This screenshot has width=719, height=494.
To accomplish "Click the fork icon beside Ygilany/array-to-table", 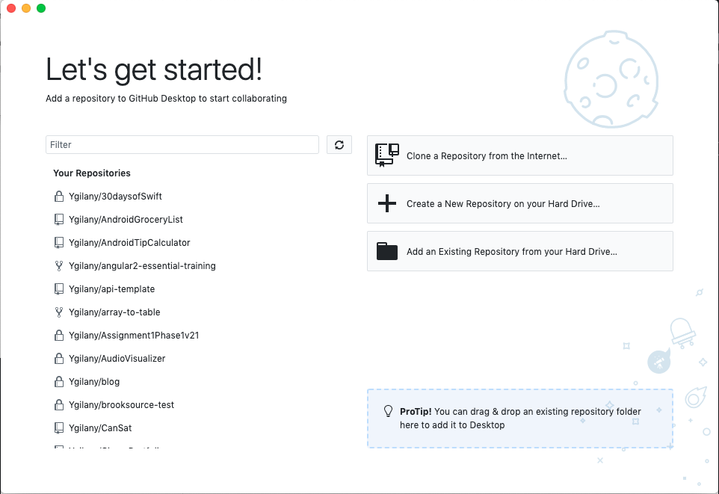I will coord(59,312).
